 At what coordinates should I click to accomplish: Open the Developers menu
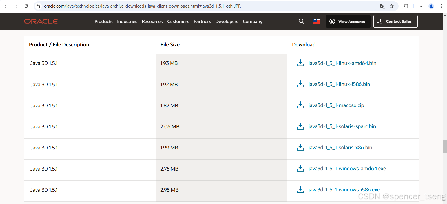pyautogui.click(x=227, y=21)
